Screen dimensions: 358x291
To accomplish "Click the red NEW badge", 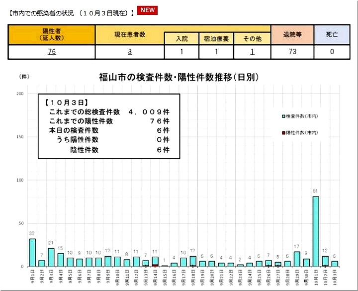I will coord(147,10).
